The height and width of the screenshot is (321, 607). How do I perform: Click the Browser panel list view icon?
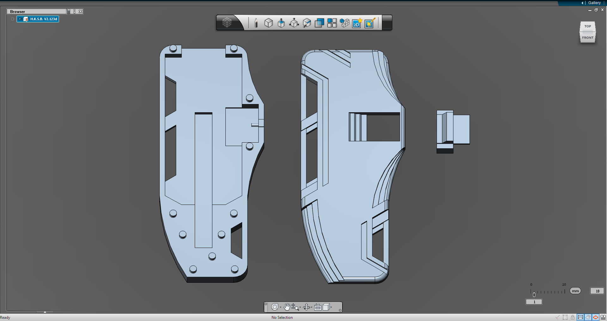pos(69,11)
